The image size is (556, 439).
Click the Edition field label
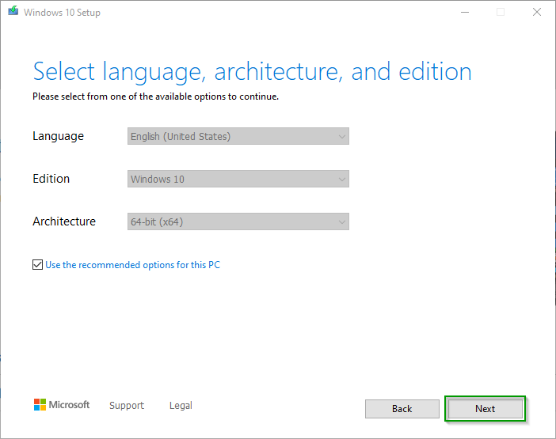pos(51,179)
